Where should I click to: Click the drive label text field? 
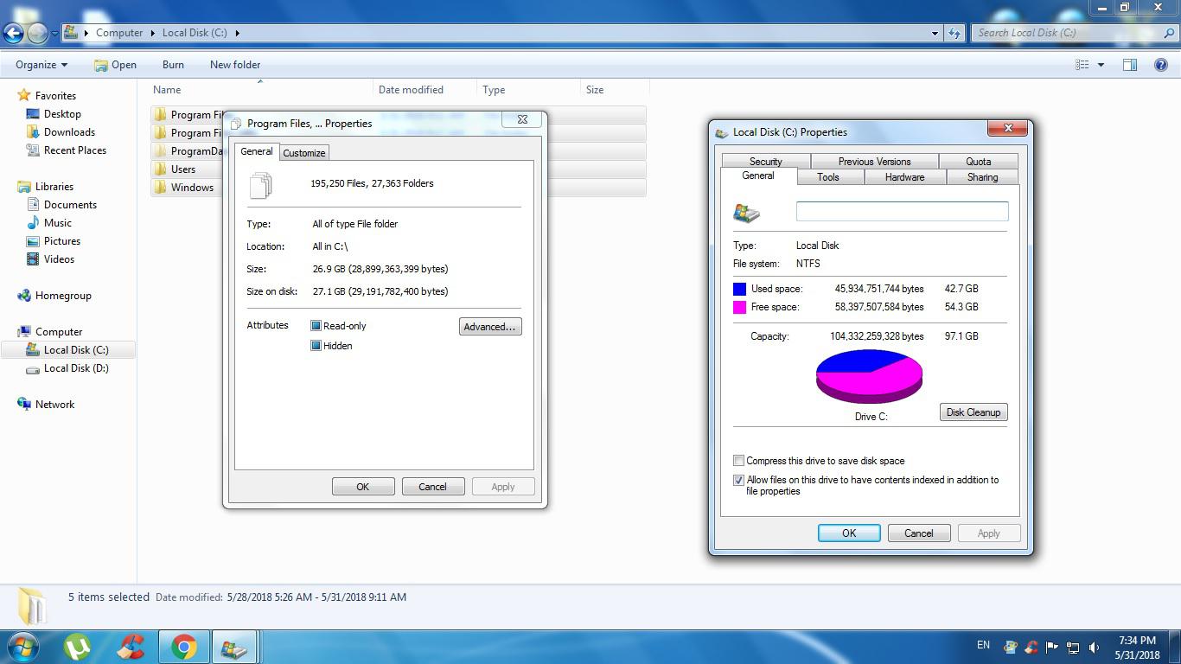tap(902, 211)
